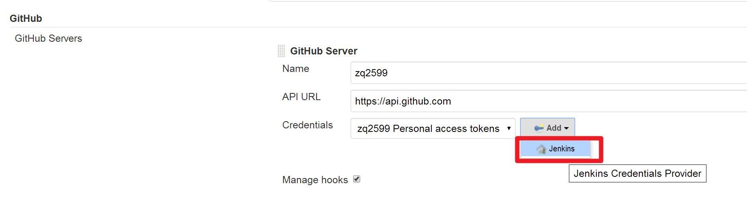Click the divider line below GitHub heading
The height and width of the screenshot is (209, 747).
click(378, 27)
